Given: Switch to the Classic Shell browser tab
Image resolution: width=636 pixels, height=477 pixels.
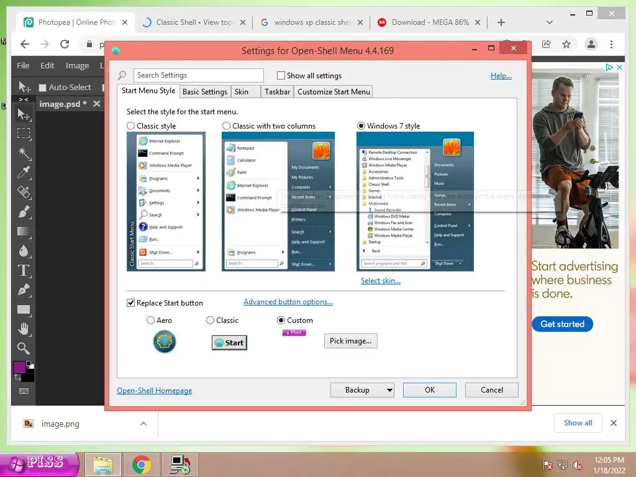Looking at the screenshot, I should tap(194, 22).
